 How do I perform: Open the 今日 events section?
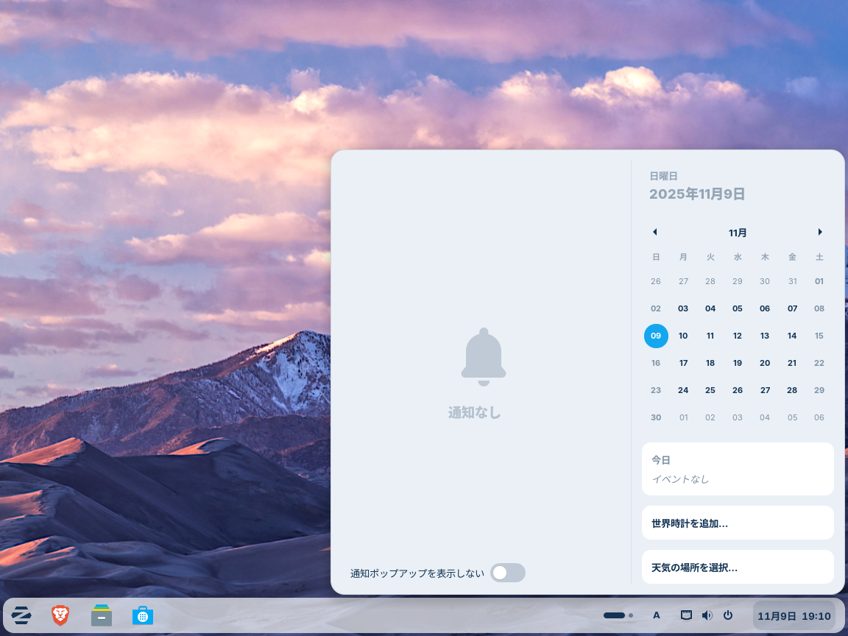pyautogui.click(x=738, y=469)
